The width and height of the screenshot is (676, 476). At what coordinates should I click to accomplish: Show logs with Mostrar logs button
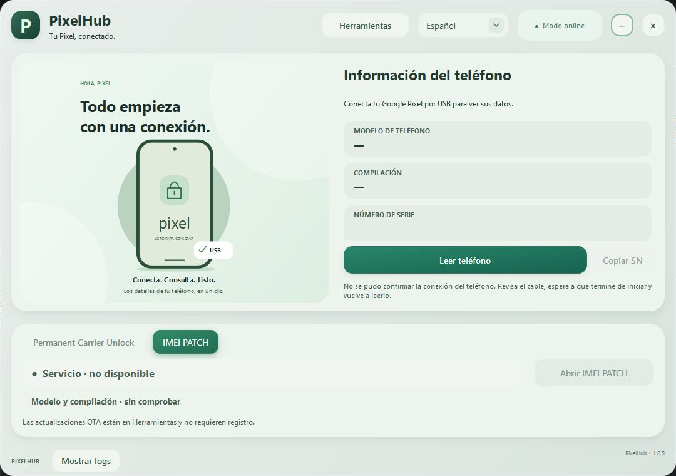(86, 461)
